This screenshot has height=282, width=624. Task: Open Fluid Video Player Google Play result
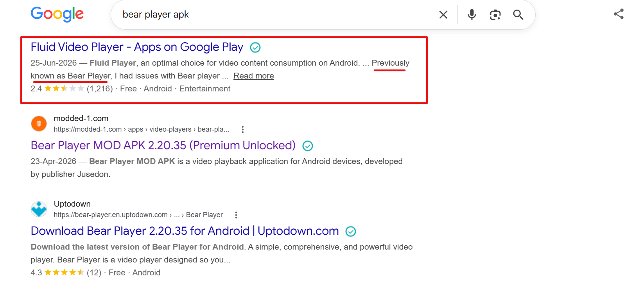click(137, 47)
